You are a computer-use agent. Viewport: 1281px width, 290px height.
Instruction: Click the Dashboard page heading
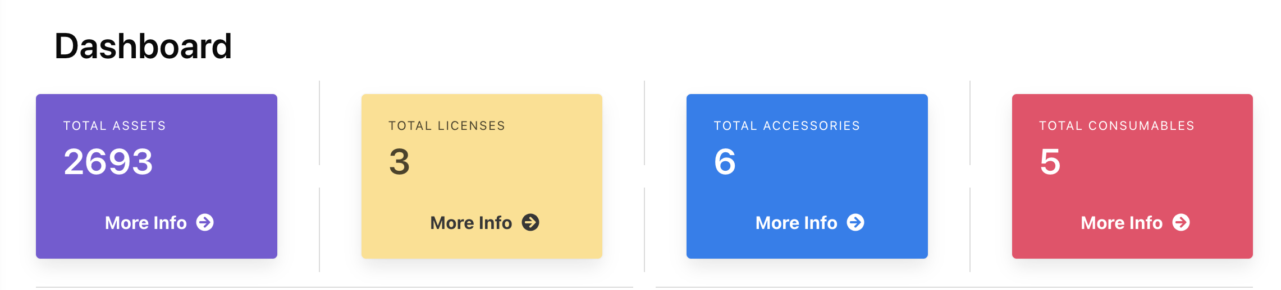click(x=143, y=46)
